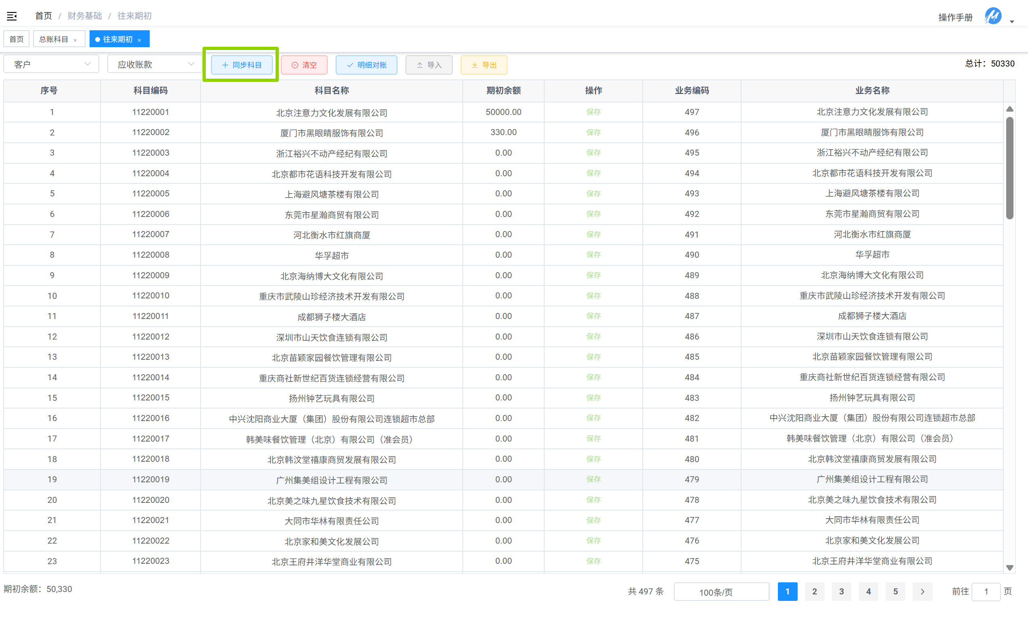Open the 应收账款 account dropdown
The height and width of the screenshot is (617, 1028).
coord(155,64)
